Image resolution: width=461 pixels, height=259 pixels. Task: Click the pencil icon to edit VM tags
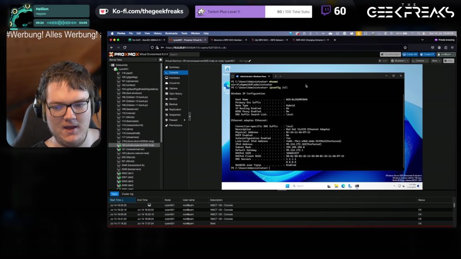[250, 61]
